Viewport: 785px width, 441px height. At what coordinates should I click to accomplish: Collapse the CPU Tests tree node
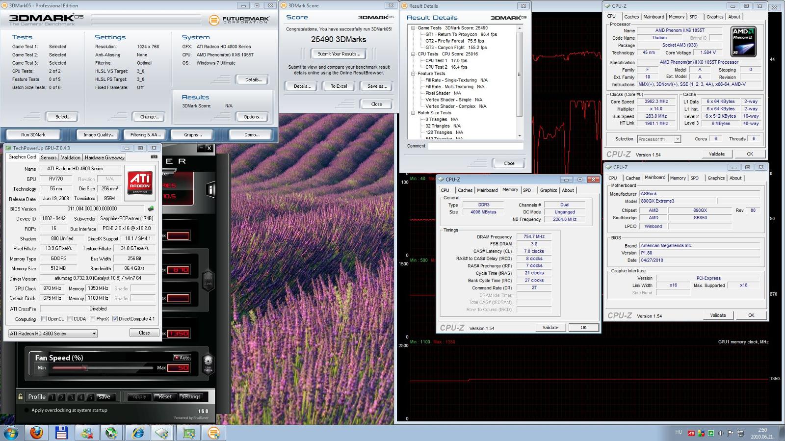(413, 54)
